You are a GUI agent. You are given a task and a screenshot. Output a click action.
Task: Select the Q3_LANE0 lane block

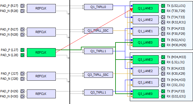point(146,94)
